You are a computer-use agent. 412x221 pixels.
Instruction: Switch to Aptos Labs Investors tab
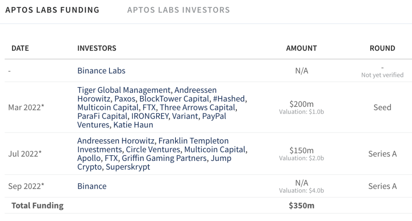pyautogui.click(x=179, y=10)
